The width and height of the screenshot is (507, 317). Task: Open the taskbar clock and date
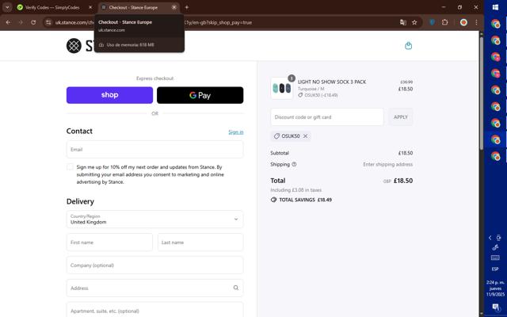[x=495, y=288]
